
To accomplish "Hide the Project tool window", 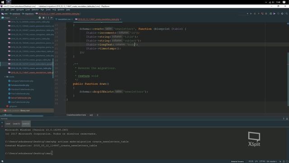I will point(51,18).
